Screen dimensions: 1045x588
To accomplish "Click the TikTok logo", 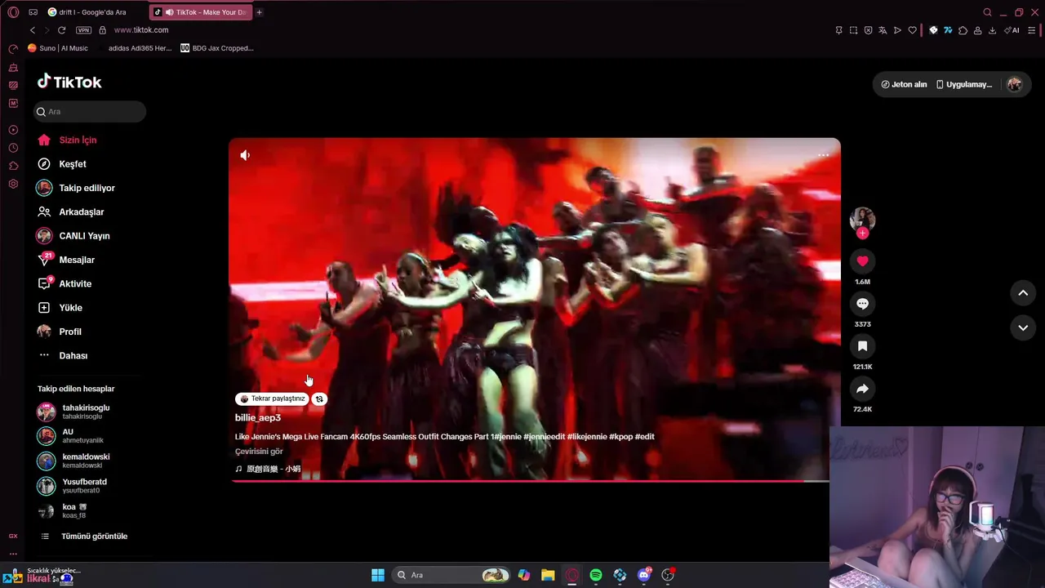I will pos(69,82).
